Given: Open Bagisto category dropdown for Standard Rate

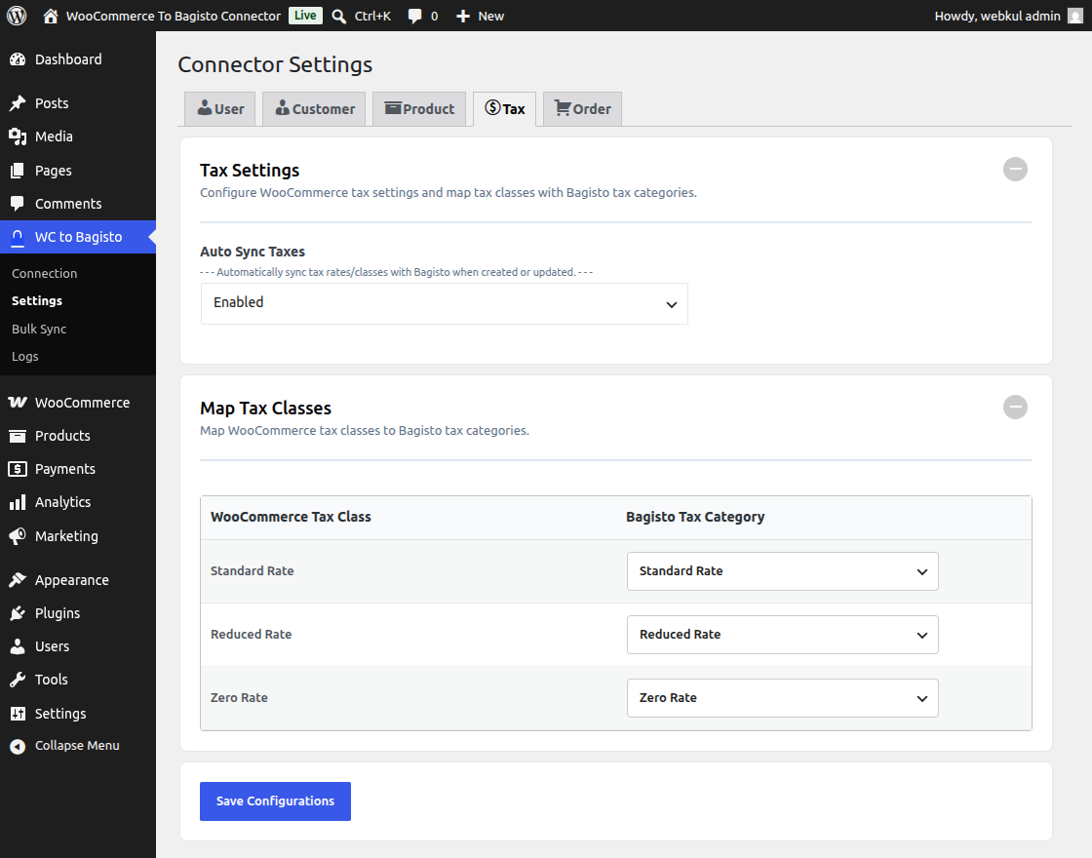Looking at the screenshot, I should coord(782,571).
